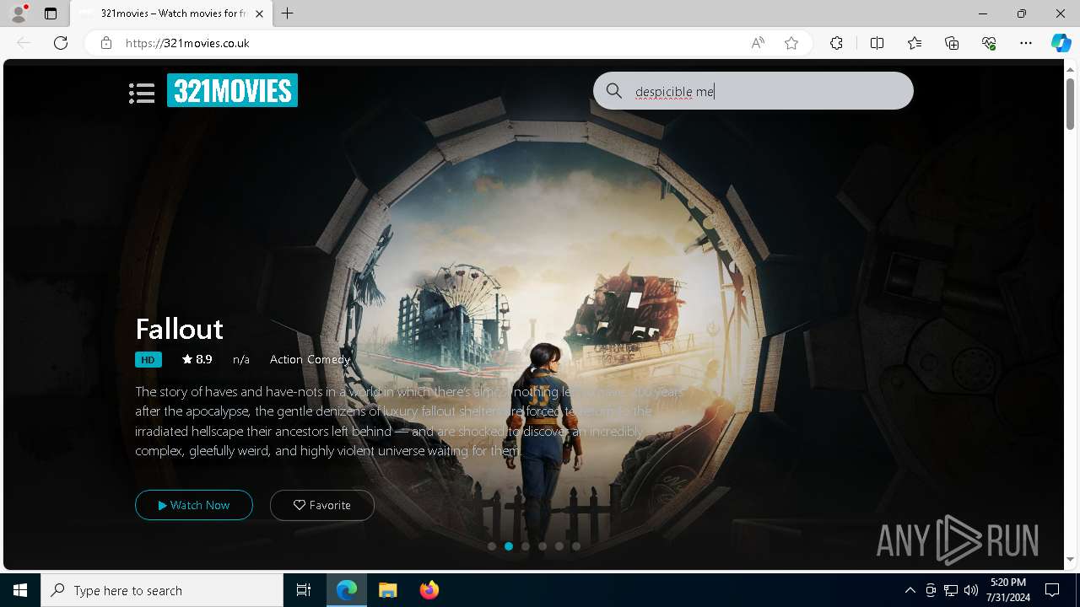Open the Favorites list

coord(915,43)
